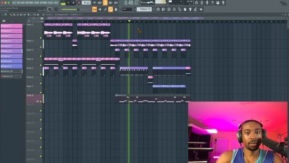The width and height of the screenshot is (289, 163).
Task: Open the Pattern 11 selector dropdown
Action: 144,9
